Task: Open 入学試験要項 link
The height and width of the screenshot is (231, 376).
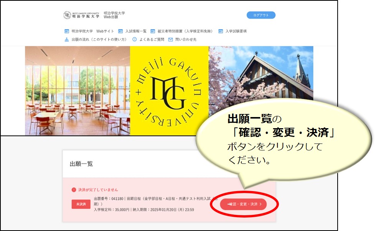Action: [236, 31]
